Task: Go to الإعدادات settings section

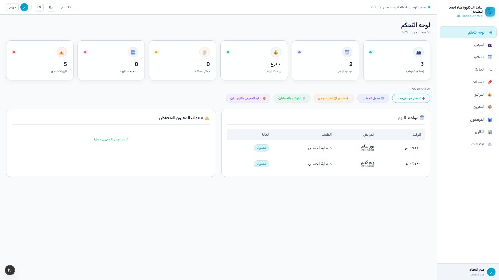Action: click(x=468, y=144)
